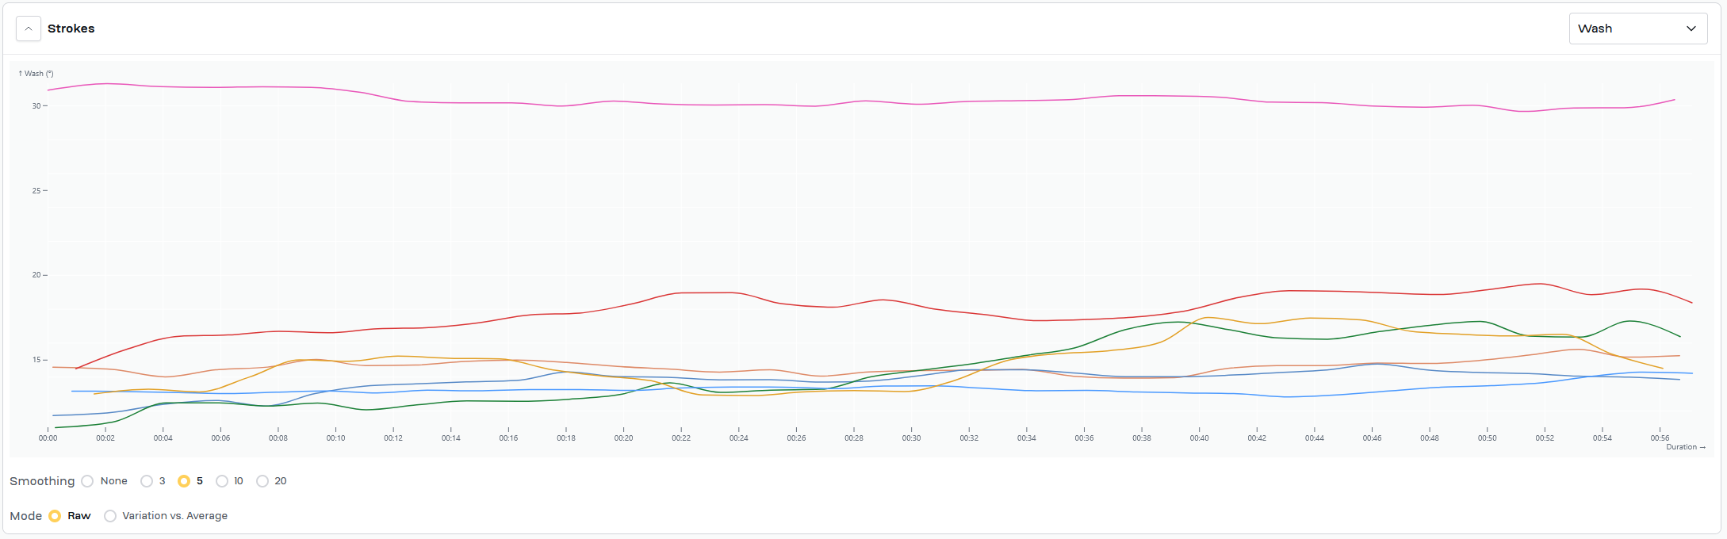
Task: Click the Wash (°) y-axis label
Action: (x=36, y=74)
